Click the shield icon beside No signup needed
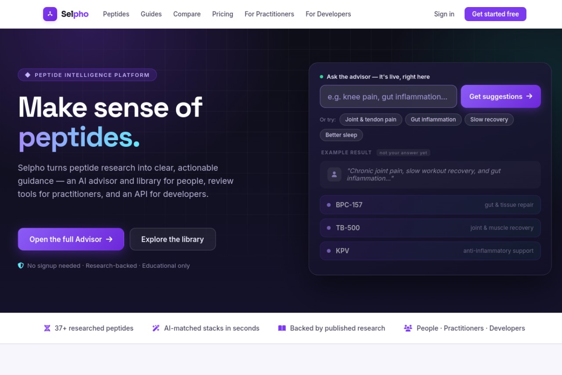The width and height of the screenshot is (562, 375). click(21, 266)
